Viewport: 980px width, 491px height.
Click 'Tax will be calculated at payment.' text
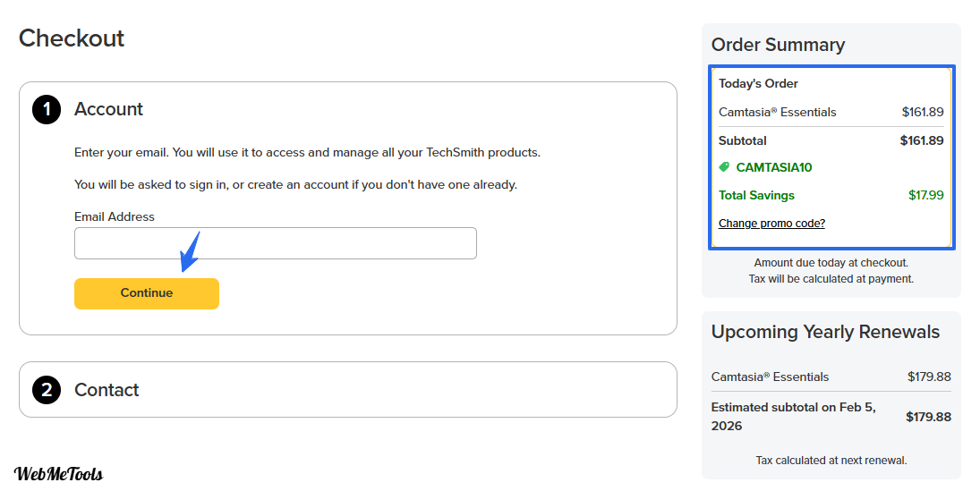pos(831,279)
